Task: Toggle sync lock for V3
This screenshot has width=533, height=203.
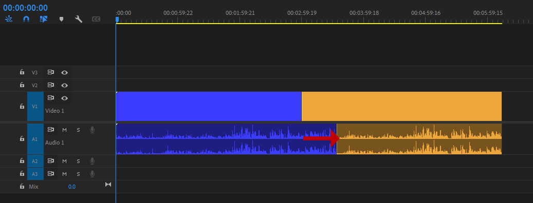Action: (x=51, y=72)
